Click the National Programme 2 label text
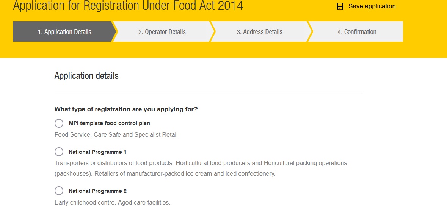Screen dimensions: 447x214 [97, 191]
